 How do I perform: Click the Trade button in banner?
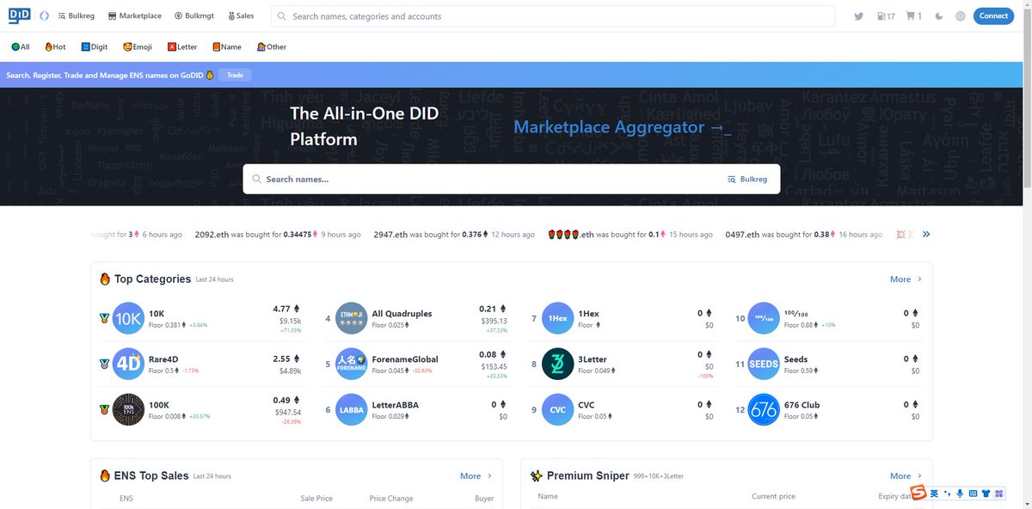[235, 75]
